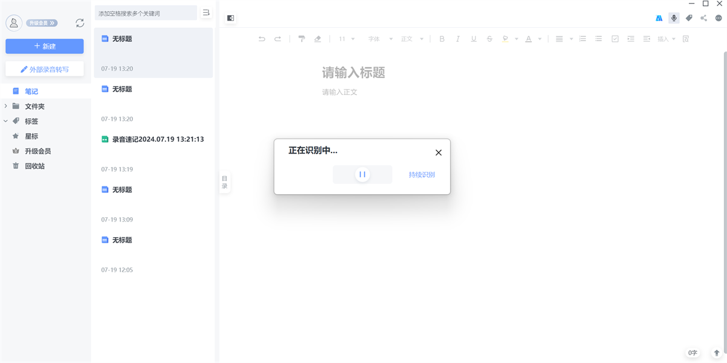This screenshot has height=363, width=727.
Task: Open the more options ellipsis icon
Action: 719,18
